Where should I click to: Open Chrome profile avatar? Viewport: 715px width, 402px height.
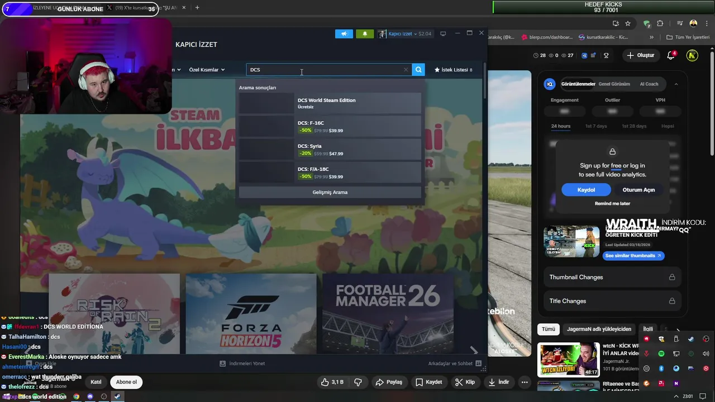tap(693, 23)
